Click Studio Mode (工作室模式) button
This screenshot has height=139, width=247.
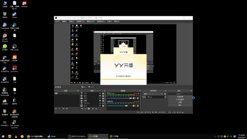pos(180,99)
